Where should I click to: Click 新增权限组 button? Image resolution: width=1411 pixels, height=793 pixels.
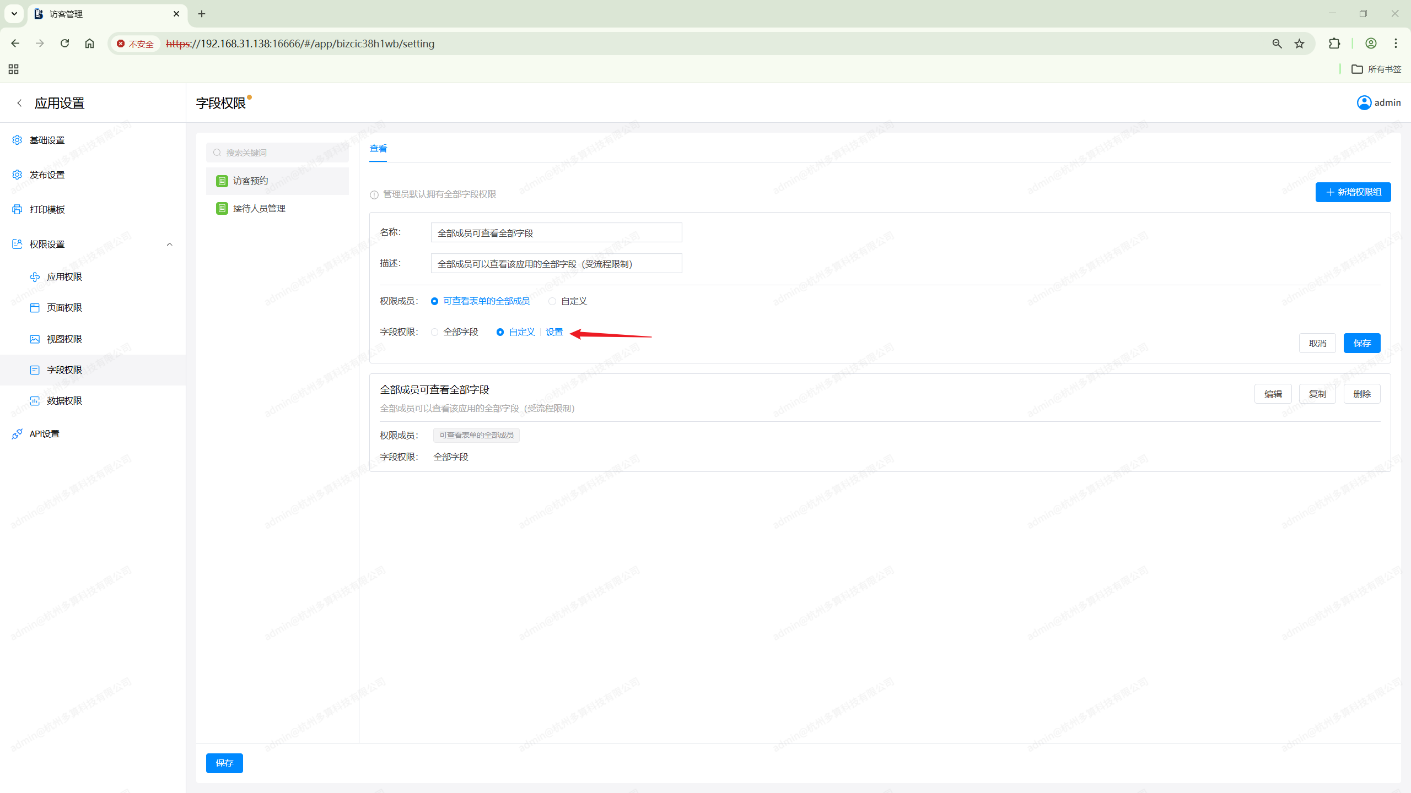(1353, 192)
